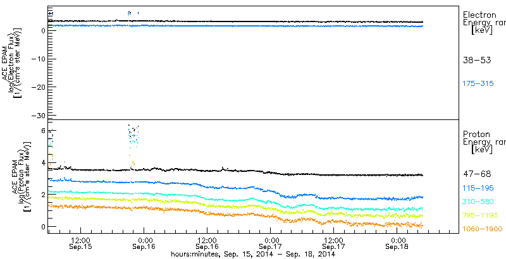The width and height of the screenshot is (506, 259).
Task: Click the -30 tick on electron flux axis
Action: tap(38, 116)
